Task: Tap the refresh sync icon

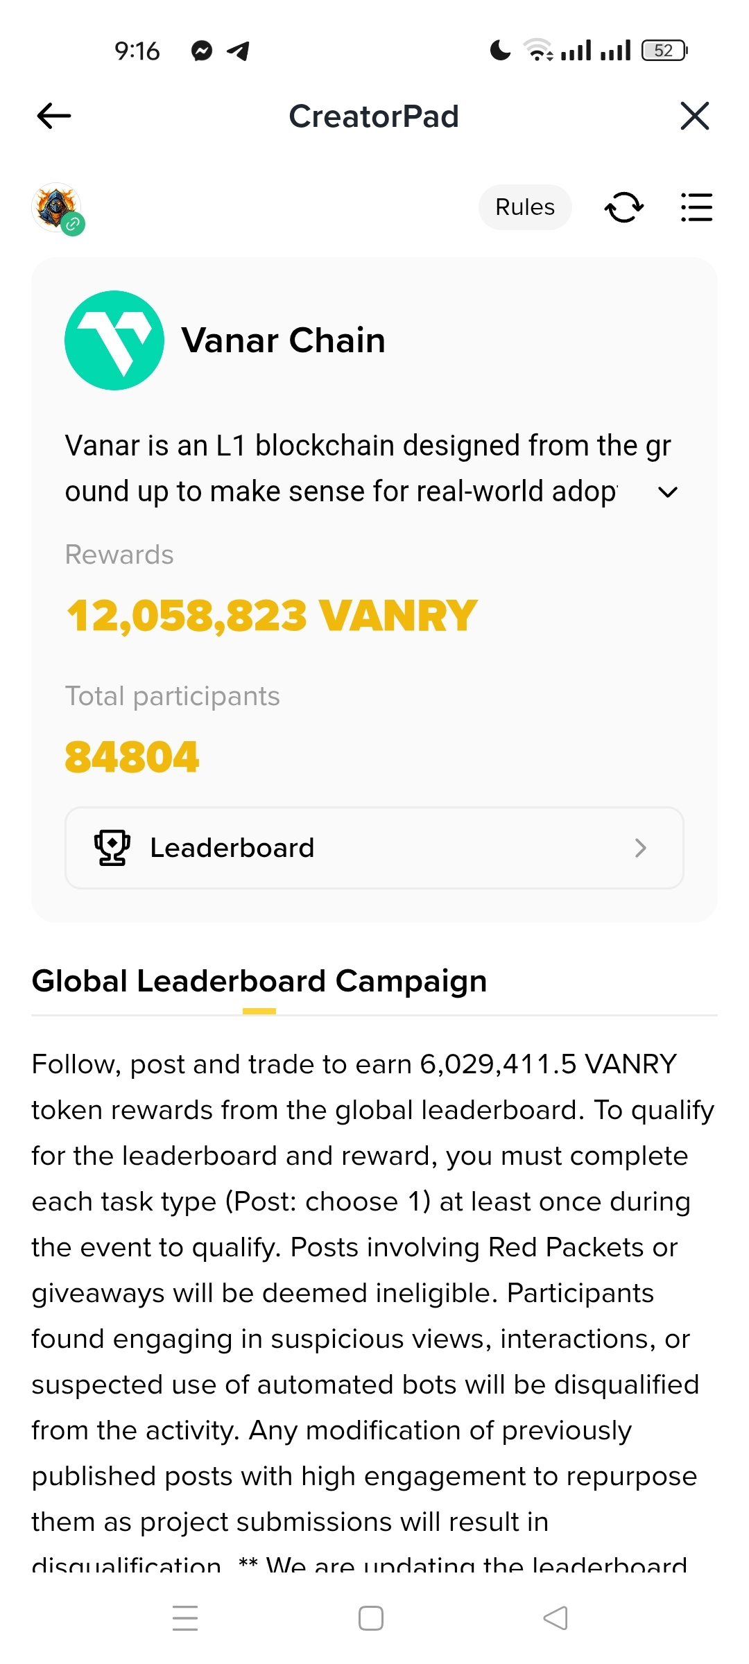Action: (624, 207)
